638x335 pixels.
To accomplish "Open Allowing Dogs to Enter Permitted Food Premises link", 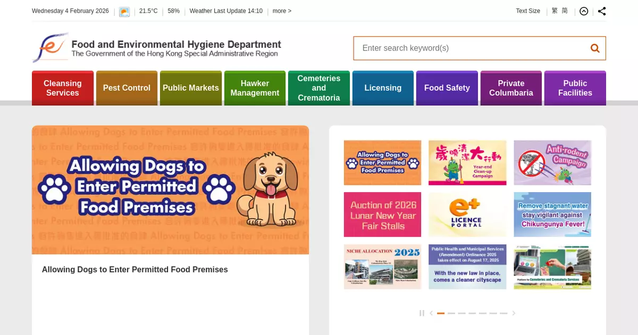I will [x=135, y=270].
